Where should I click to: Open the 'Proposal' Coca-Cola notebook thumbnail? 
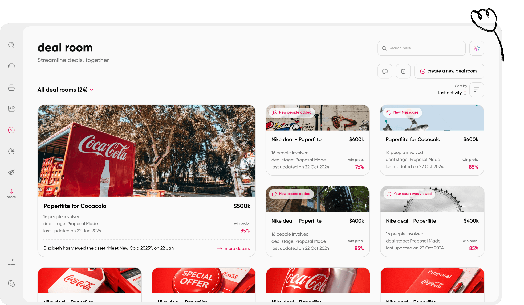[432, 281]
